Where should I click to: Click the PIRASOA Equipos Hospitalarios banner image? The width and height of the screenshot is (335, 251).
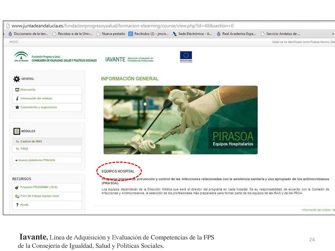[181, 120]
